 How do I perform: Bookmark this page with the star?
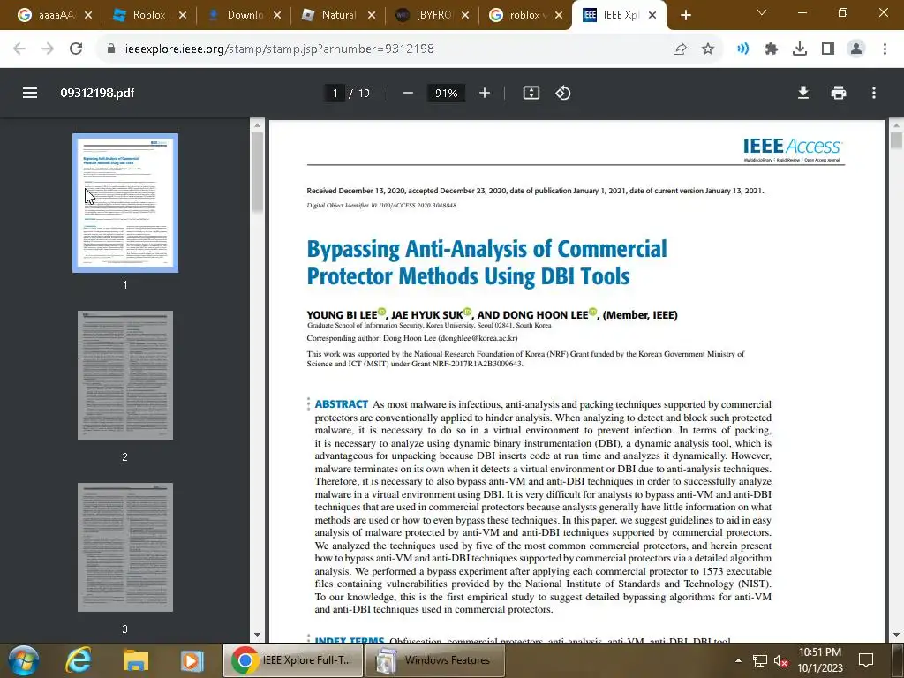coord(708,49)
